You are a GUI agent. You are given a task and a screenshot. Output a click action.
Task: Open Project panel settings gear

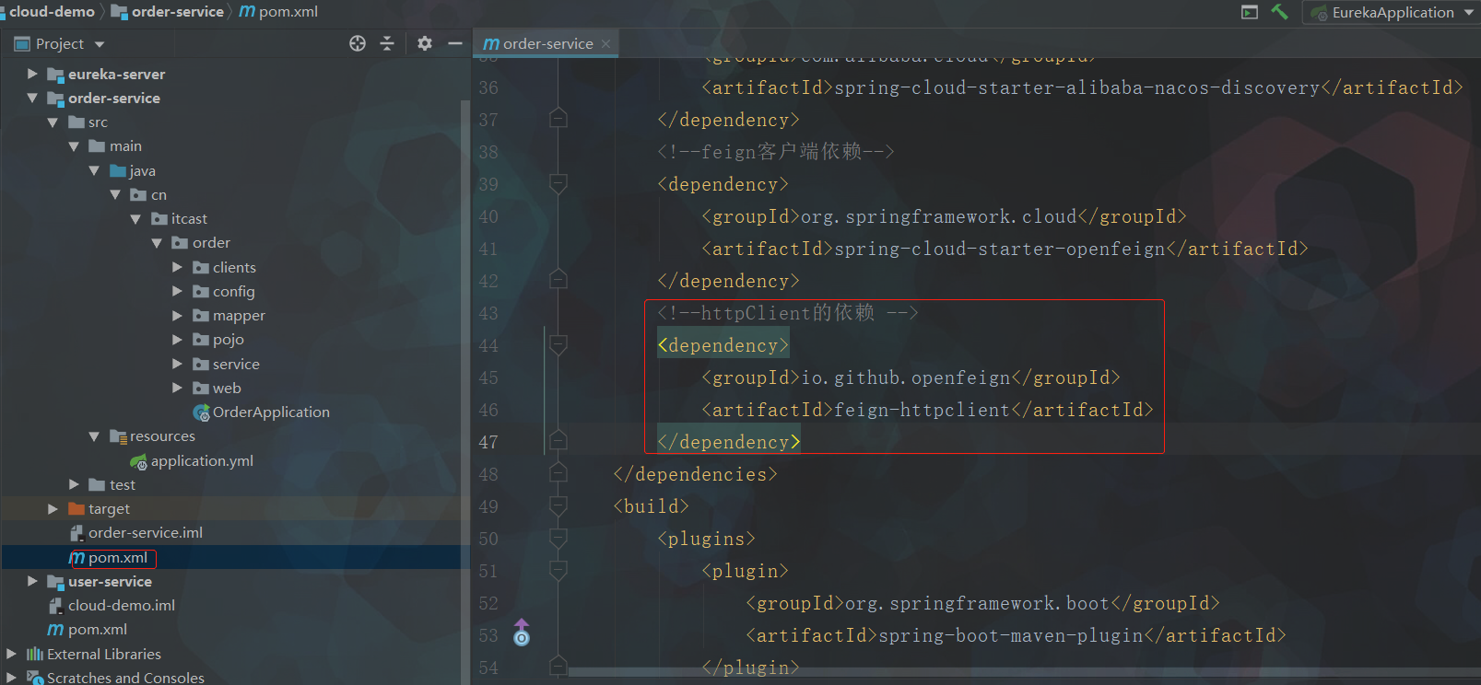click(425, 43)
